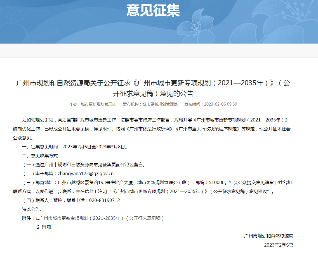This screenshot has width=318, height=253.
Task: Click the date 2023年2月6日 at bottom right
Action: (x=279, y=245)
